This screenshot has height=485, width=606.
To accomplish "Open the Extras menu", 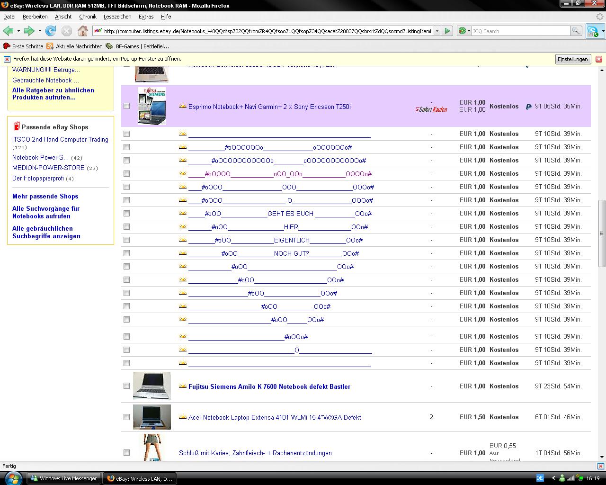I will click(146, 17).
